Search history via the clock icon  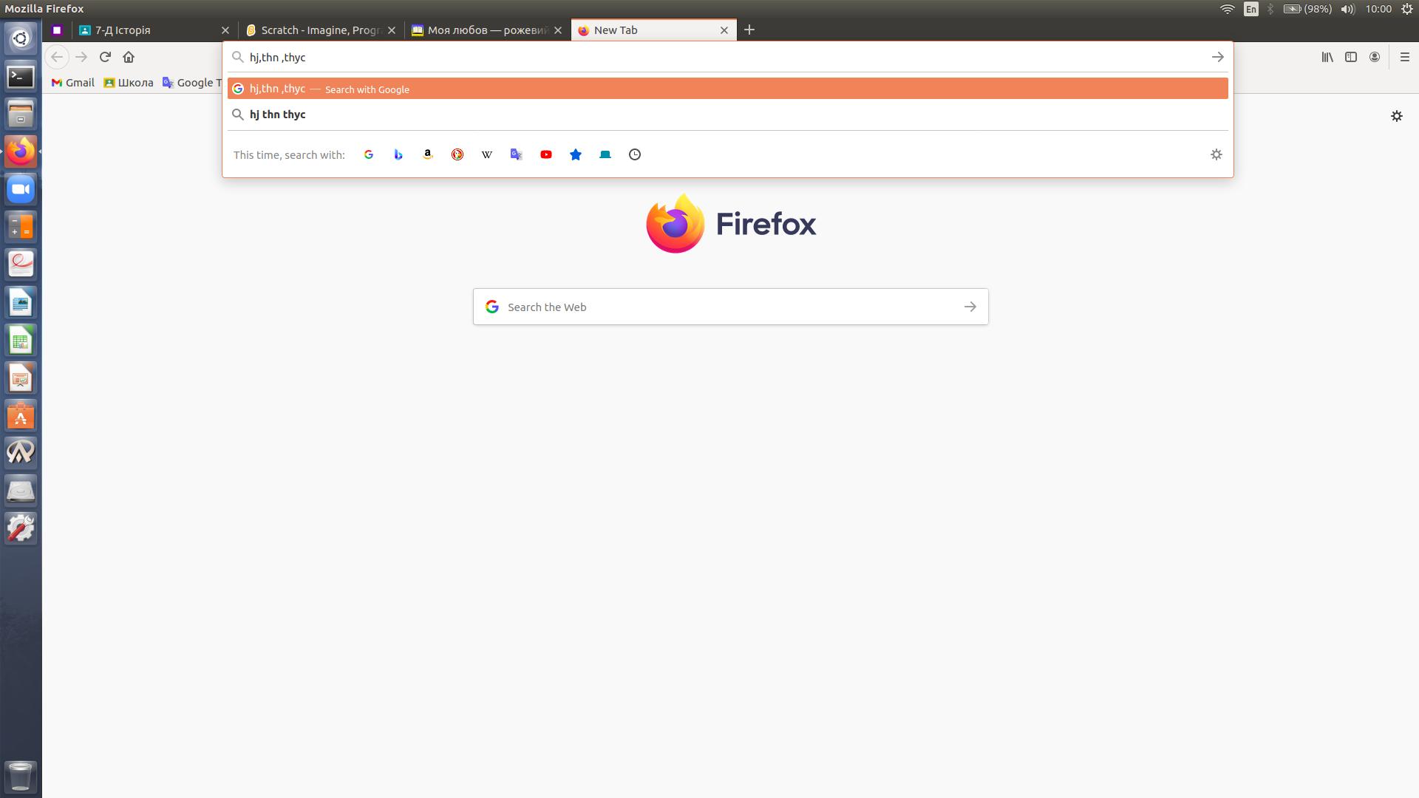pos(635,154)
